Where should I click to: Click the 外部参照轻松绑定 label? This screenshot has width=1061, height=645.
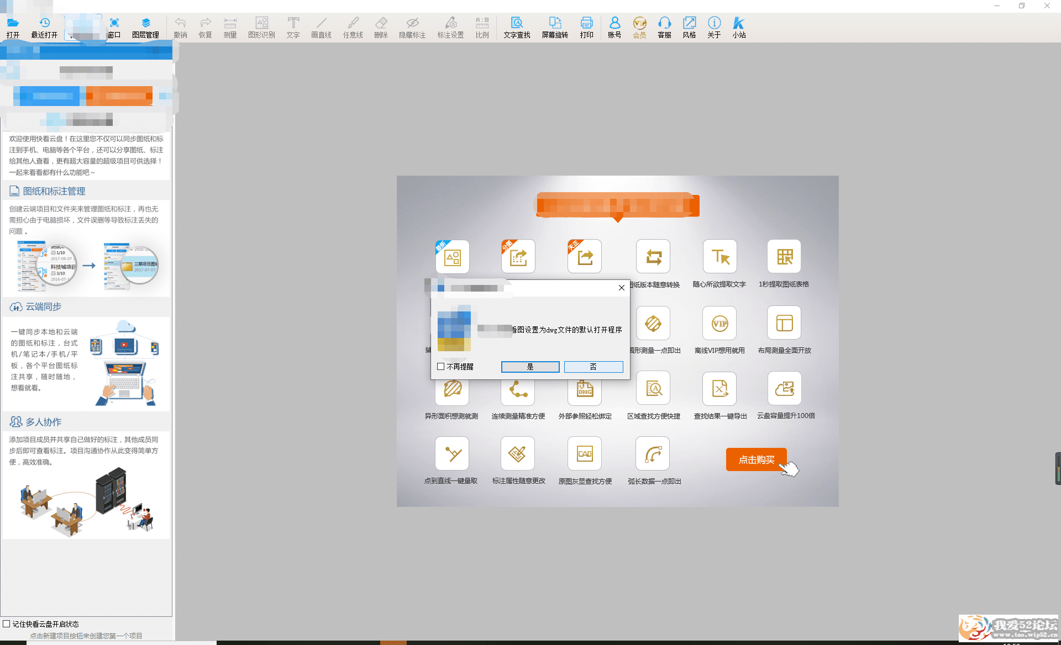585,416
